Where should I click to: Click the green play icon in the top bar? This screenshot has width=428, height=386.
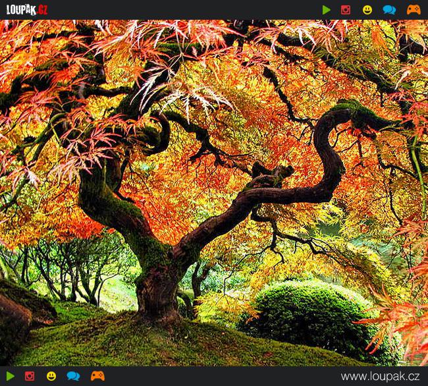(327, 10)
